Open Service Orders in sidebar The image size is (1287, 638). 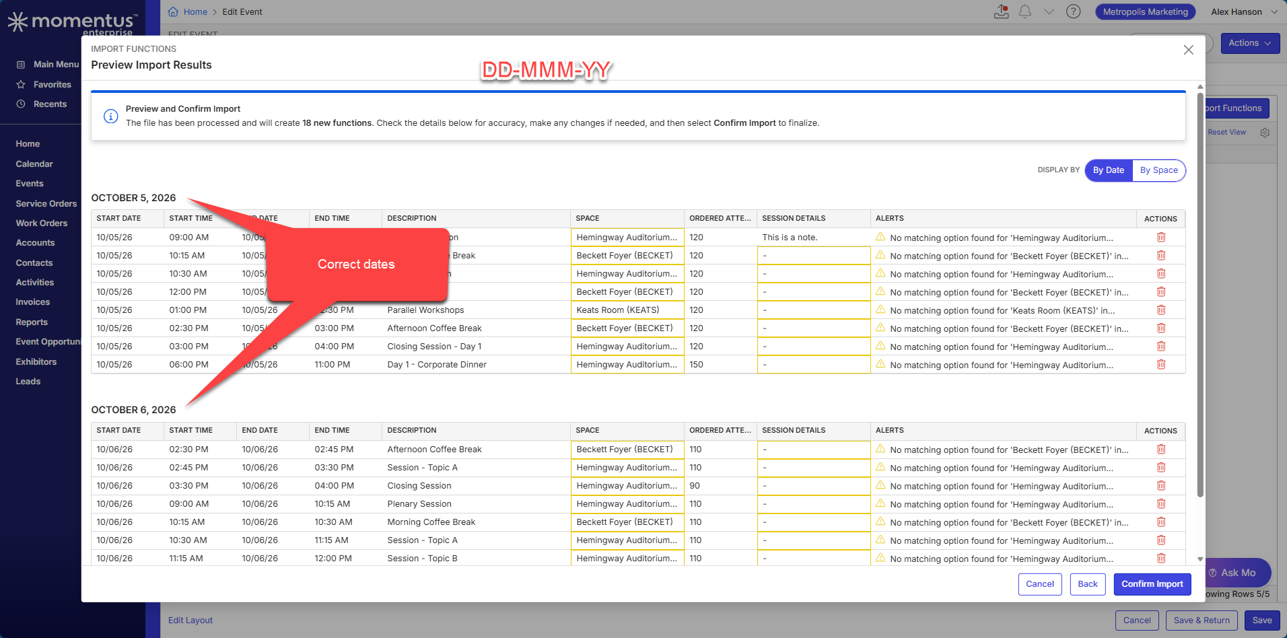coord(46,204)
